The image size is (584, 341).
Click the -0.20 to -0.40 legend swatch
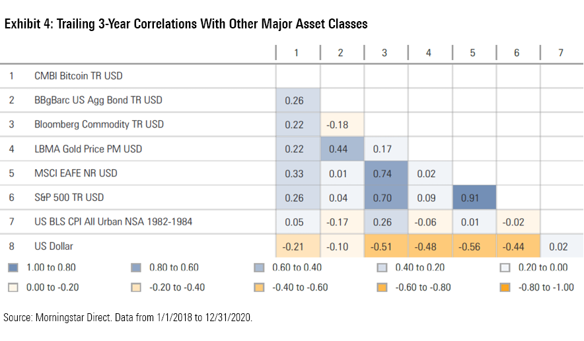point(137,287)
